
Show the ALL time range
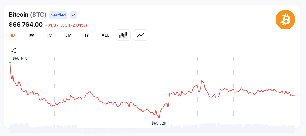105,35
